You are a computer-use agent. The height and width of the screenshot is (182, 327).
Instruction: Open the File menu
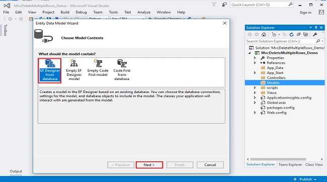(x=6, y=12)
